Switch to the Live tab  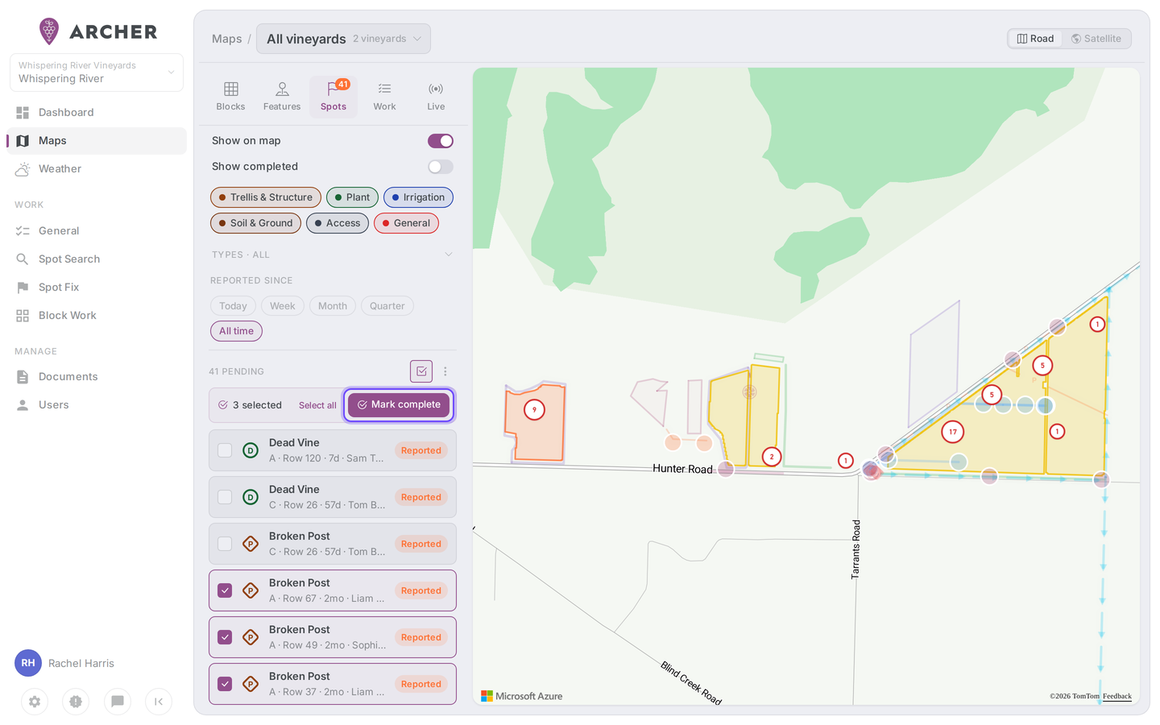coord(436,97)
